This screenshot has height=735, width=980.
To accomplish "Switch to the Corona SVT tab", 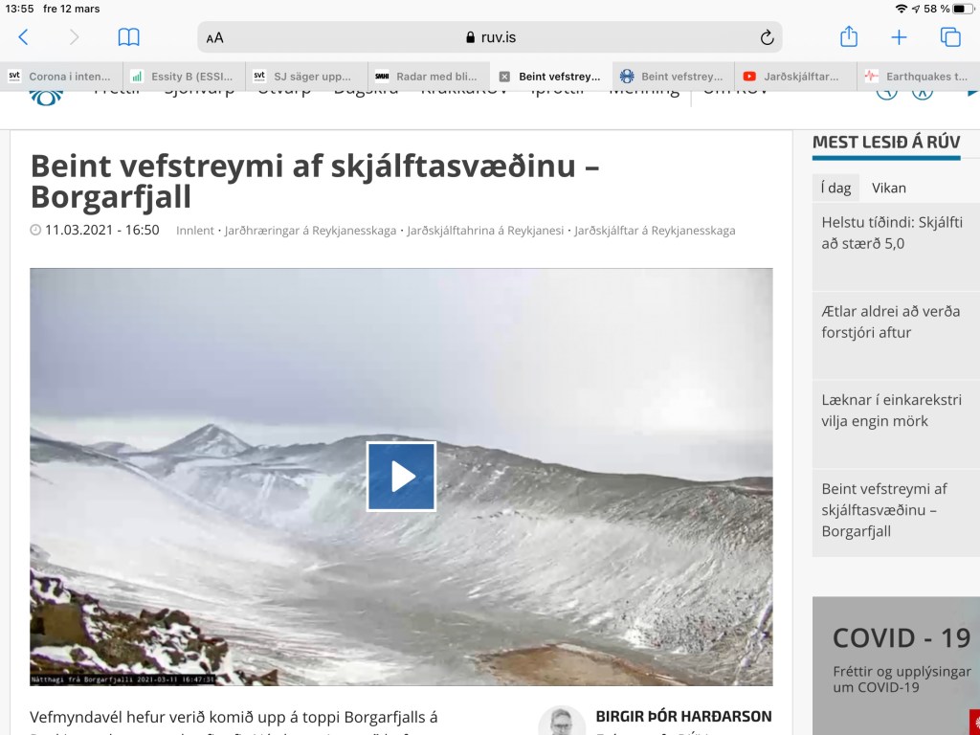I will [x=61, y=77].
